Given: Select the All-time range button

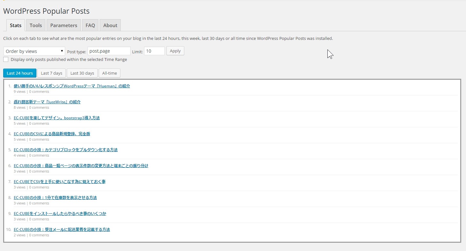Looking at the screenshot, I should click(110, 73).
